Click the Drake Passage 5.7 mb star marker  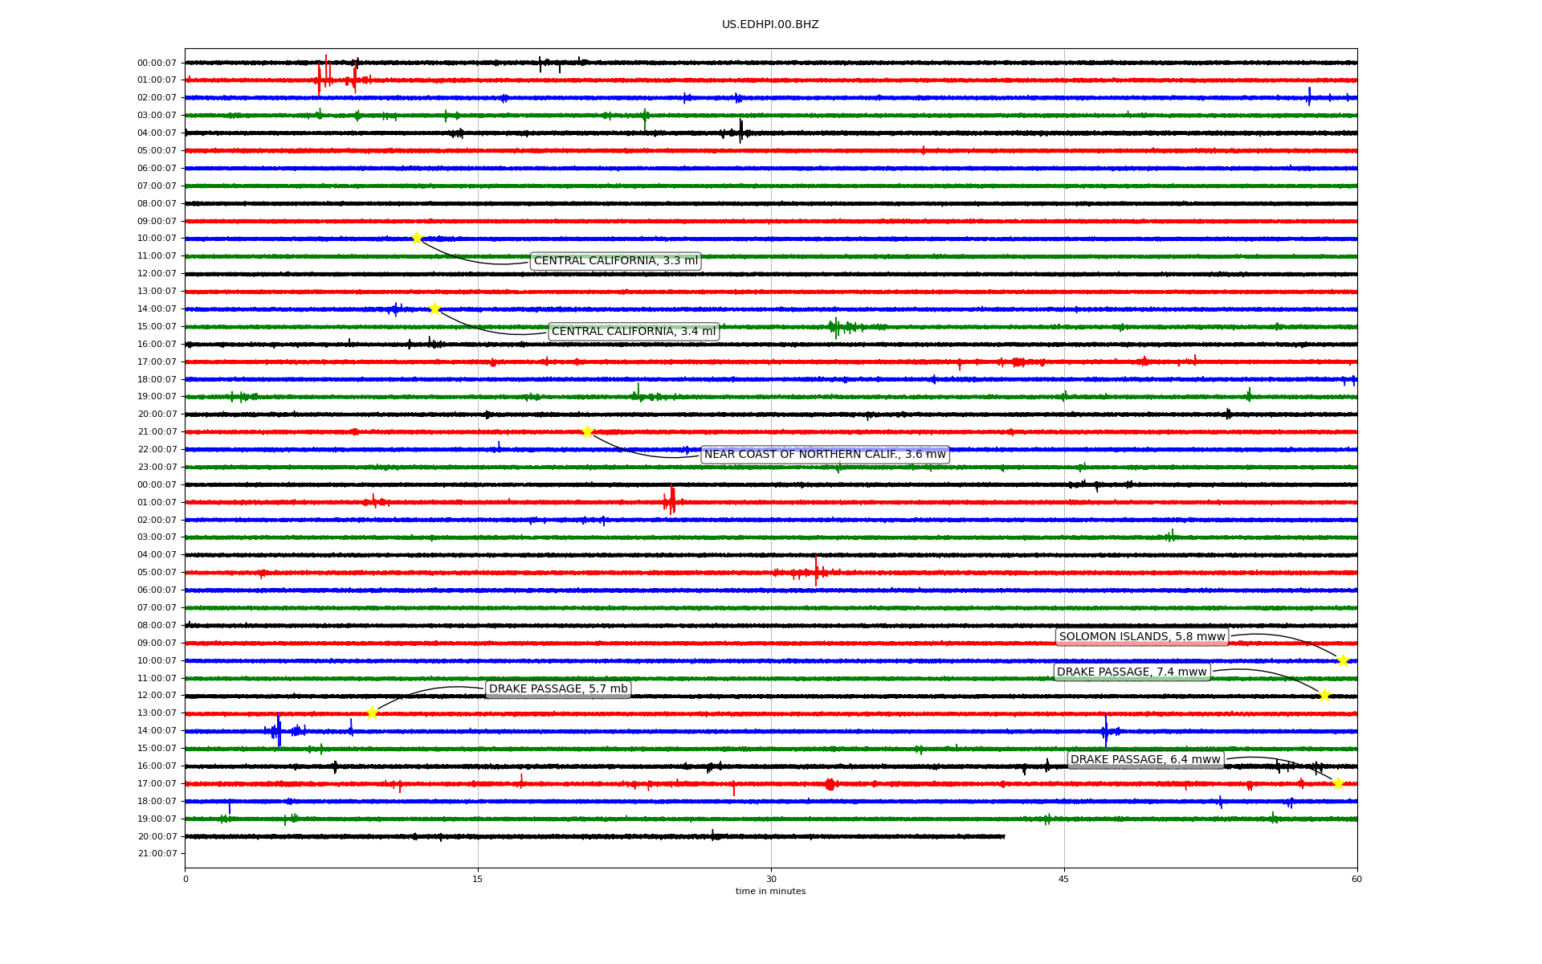(x=372, y=713)
